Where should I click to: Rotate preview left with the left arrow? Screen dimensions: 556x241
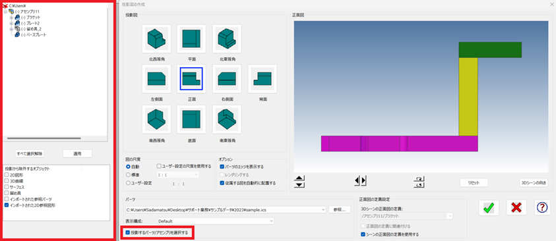coord(357,181)
